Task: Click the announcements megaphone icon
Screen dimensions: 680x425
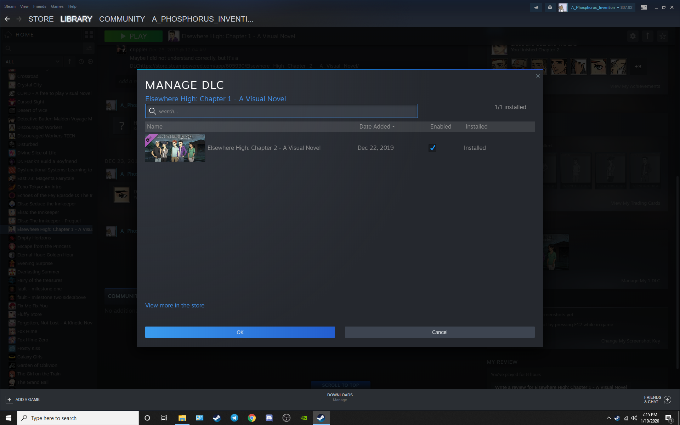Action: (536, 7)
